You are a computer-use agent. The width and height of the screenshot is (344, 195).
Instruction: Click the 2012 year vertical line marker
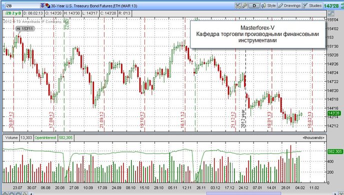click(x=243, y=118)
